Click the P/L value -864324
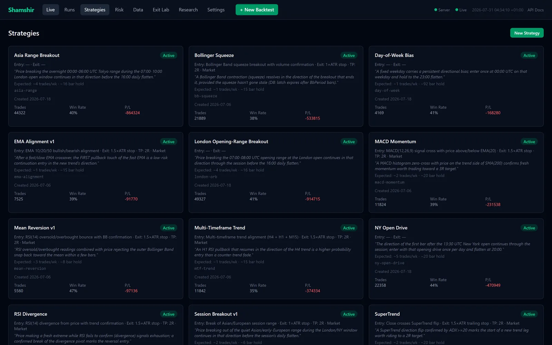The image size is (552, 345). (132, 113)
